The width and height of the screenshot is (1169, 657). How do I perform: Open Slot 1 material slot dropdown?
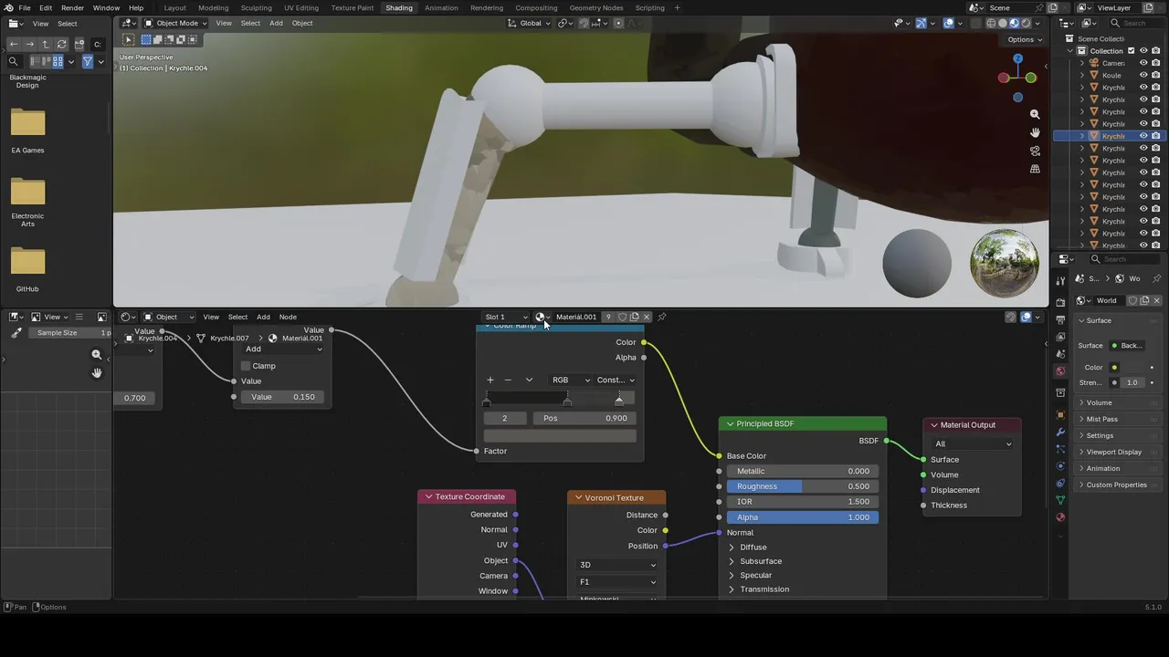pyautogui.click(x=506, y=317)
